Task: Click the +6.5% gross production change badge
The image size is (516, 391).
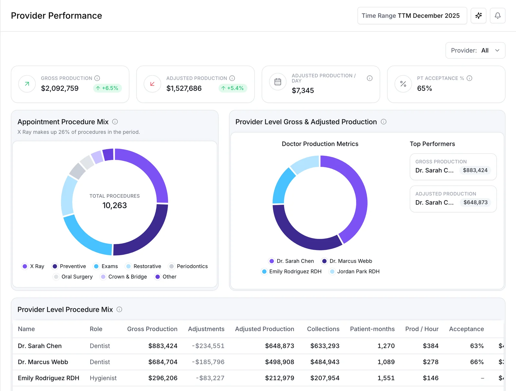Action: [107, 88]
